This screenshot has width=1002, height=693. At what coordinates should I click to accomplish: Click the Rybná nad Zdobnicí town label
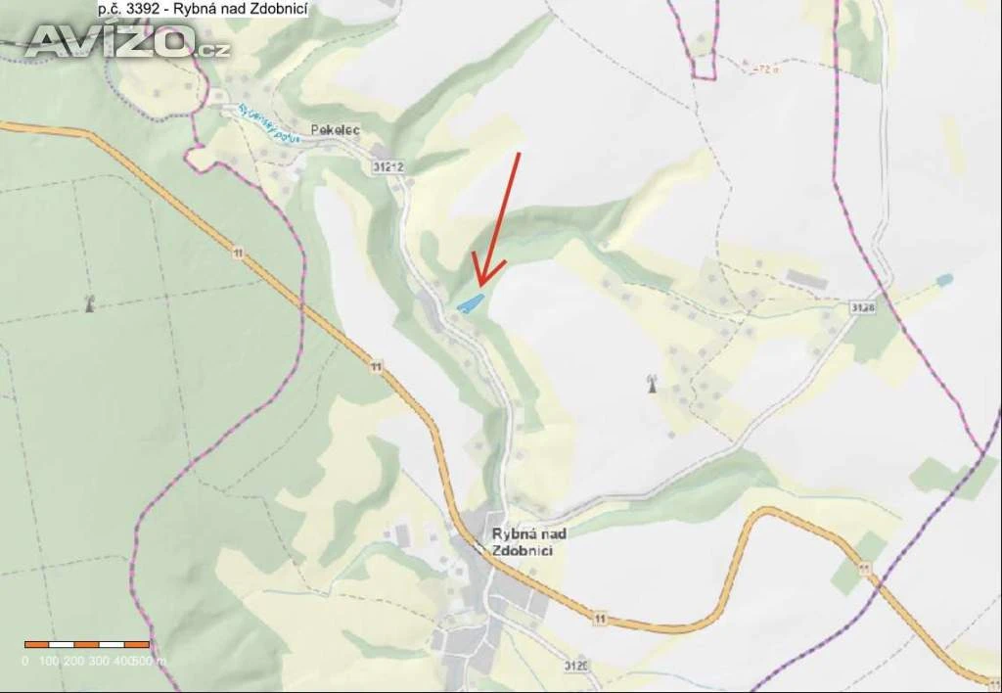coord(529,541)
